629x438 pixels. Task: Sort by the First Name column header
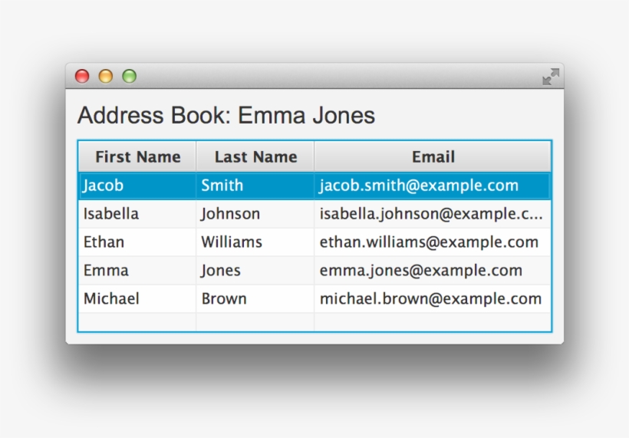tap(137, 157)
